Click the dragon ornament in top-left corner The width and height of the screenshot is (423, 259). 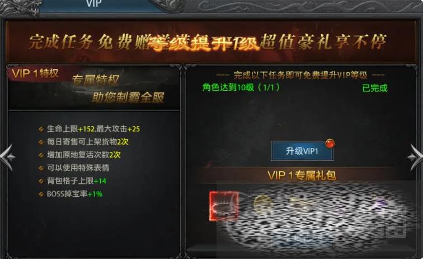pyautogui.click(x=20, y=7)
